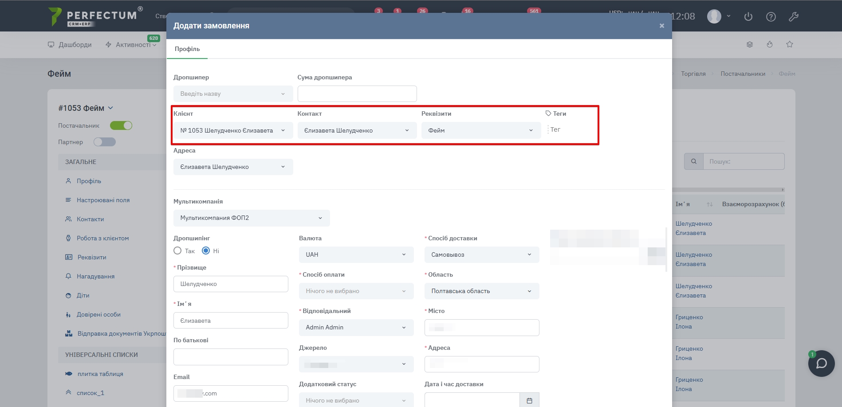The width and height of the screenshot is (842, 407).
Task: Click the Прізвище input field
Action: point(231,284)
